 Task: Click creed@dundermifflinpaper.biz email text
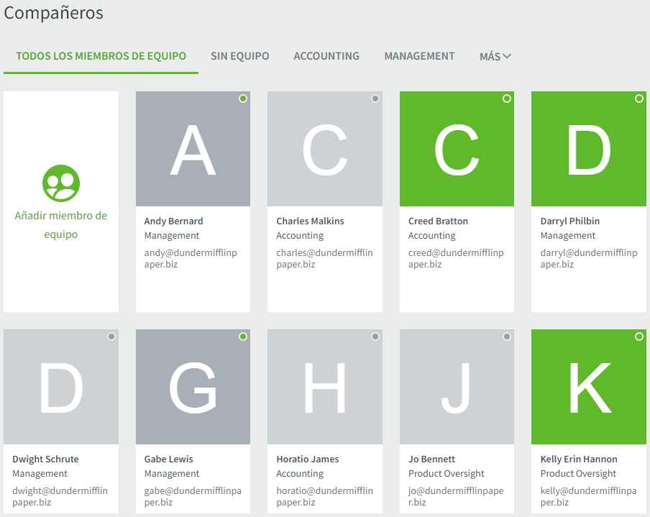click(456, 258)
